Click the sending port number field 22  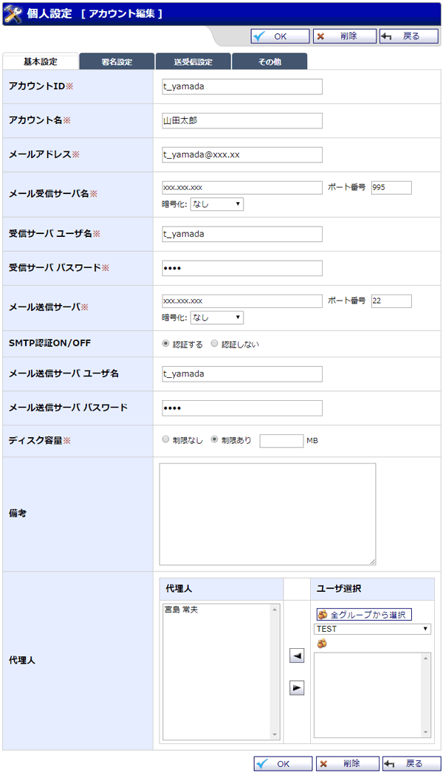coord(391,301)
